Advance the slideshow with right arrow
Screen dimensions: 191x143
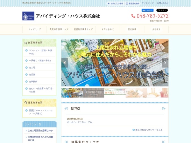tap(165, 63)
